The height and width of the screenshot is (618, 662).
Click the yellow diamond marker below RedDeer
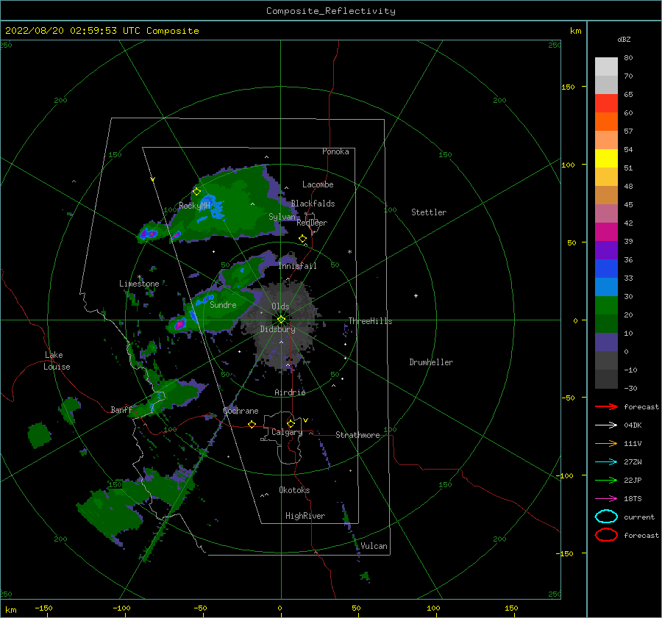[x=303, y=239]
